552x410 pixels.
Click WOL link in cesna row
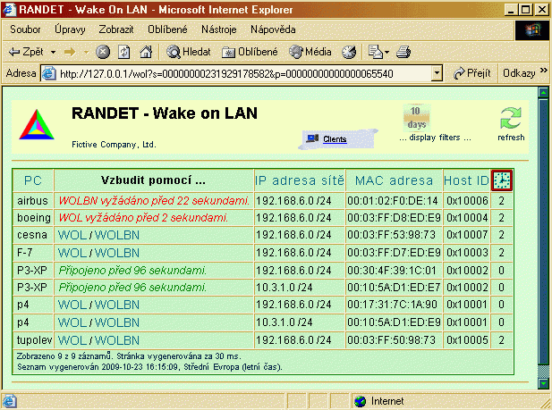point(72,235)
